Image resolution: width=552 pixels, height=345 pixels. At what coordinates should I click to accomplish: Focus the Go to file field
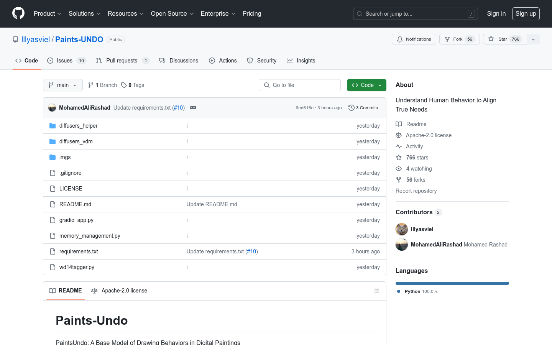point(300,85)
